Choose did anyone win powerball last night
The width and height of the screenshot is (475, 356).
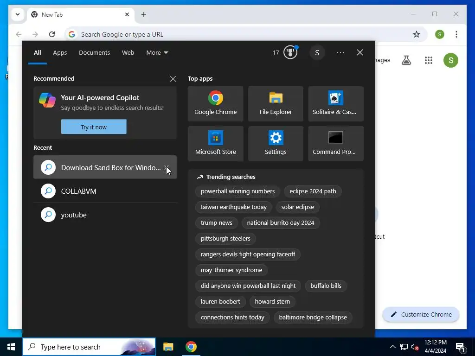point(248,286)
